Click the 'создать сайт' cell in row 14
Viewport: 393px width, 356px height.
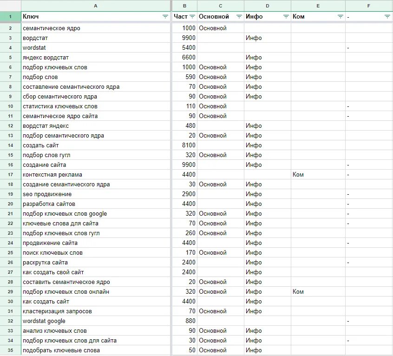96,145
